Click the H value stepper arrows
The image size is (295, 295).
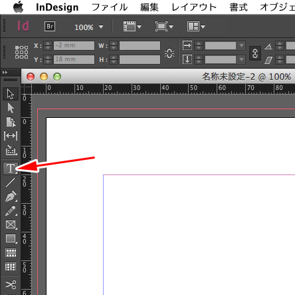pos(114,59)
